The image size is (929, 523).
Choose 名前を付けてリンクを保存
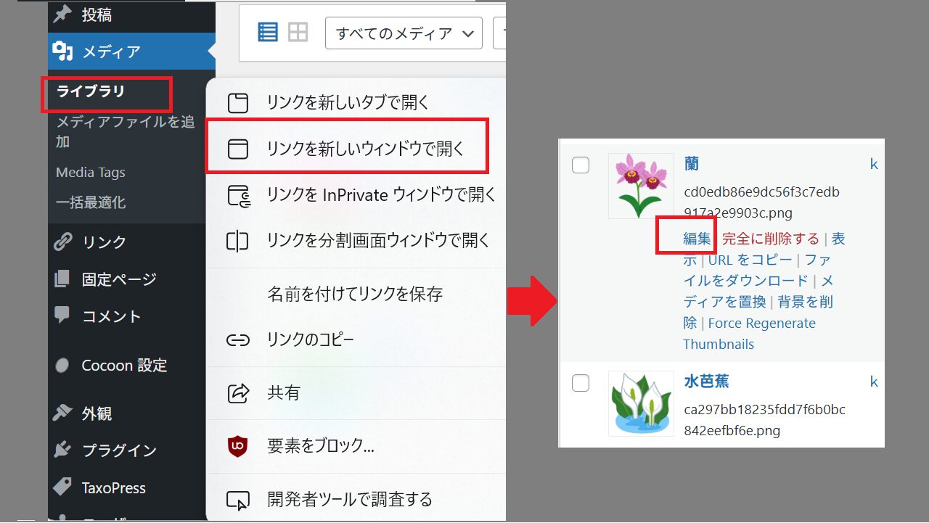pos(356,294)
